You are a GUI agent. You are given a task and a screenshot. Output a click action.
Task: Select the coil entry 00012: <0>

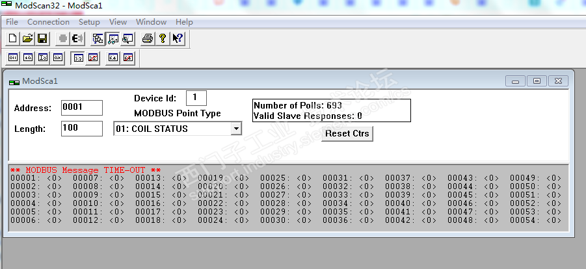(x=98, y=220)
